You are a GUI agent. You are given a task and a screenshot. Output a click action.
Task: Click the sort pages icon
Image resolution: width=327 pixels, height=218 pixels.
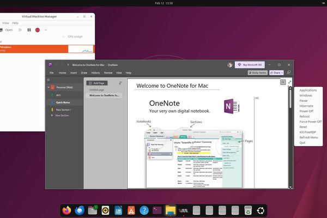click(x=120, y=83)
